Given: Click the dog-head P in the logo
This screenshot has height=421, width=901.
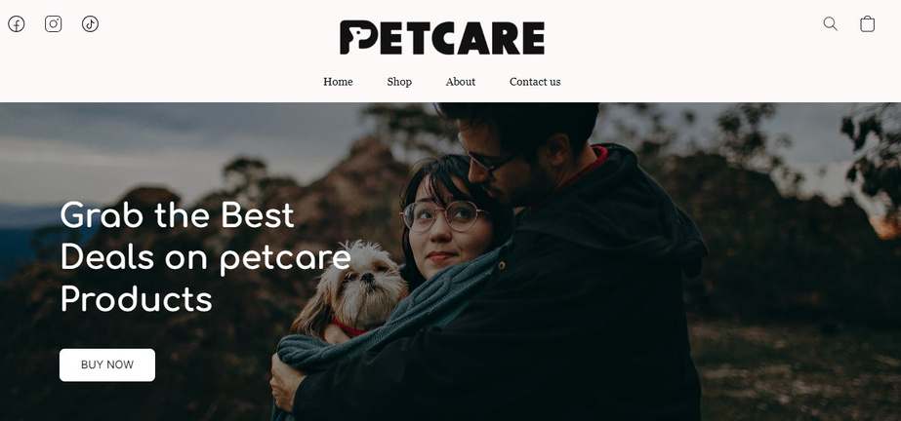Looking at the screenshot, I should [x=359, y=37].
